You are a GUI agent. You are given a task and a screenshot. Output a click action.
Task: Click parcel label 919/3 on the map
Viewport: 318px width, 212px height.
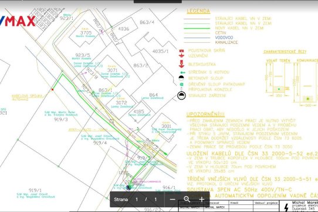click(x=61, y=119)
